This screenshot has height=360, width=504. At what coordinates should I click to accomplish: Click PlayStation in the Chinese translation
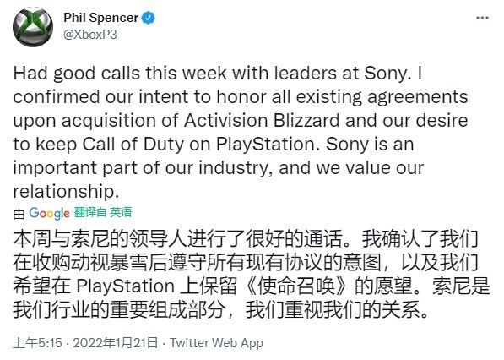tap(125, 286)
